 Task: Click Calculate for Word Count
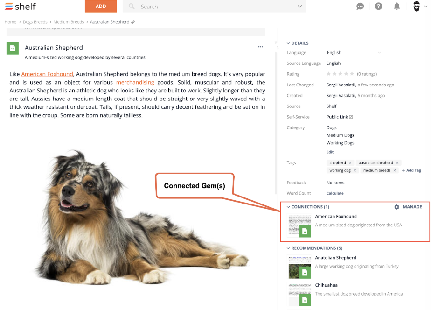click(335, 193)
